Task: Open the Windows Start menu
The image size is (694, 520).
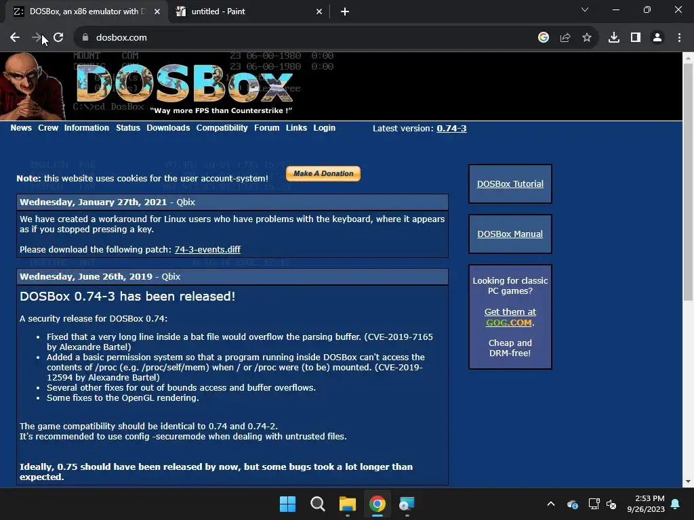Action: coord(287,504)
